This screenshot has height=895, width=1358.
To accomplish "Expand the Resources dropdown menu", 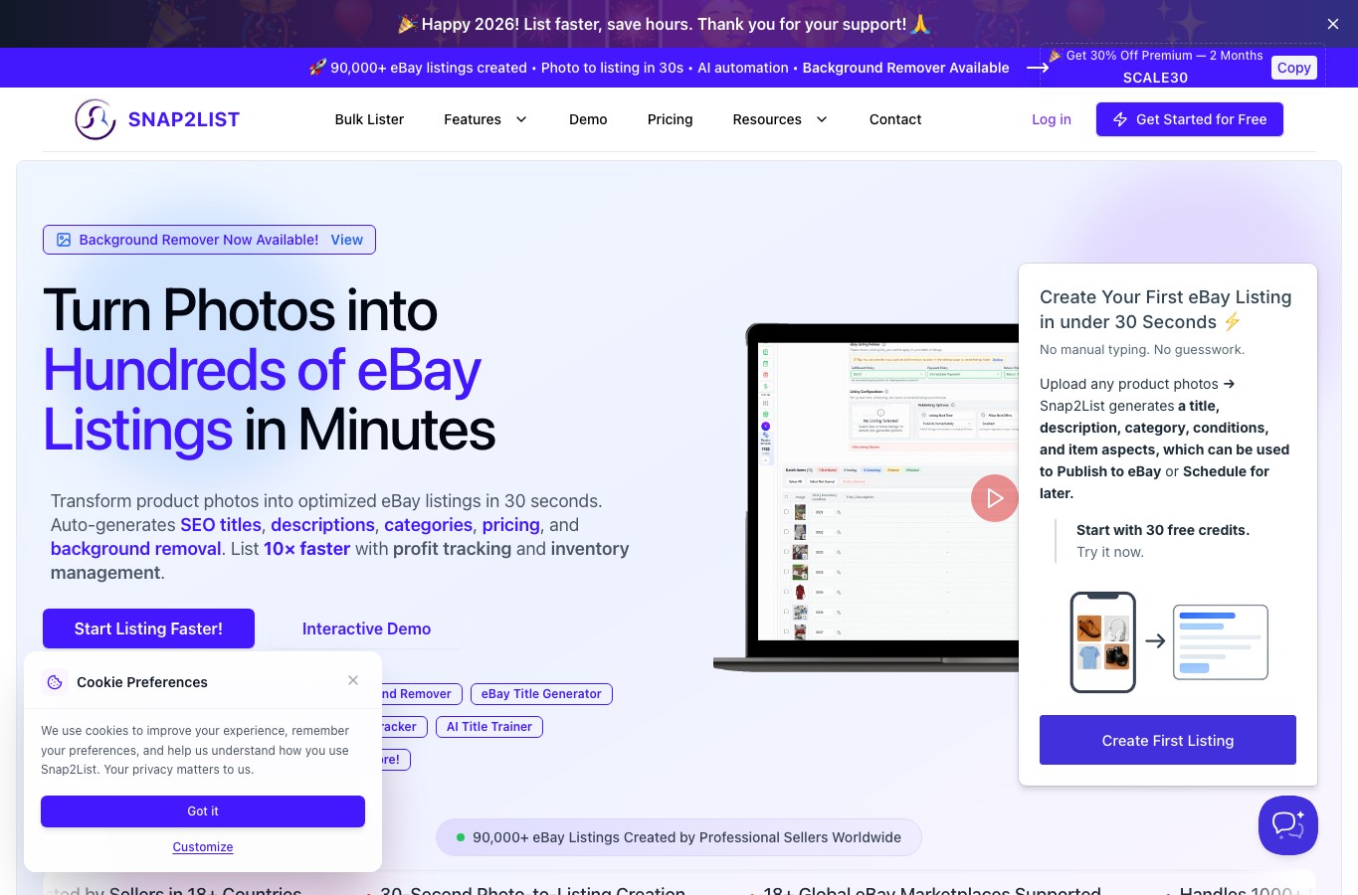I will [780, 119].
